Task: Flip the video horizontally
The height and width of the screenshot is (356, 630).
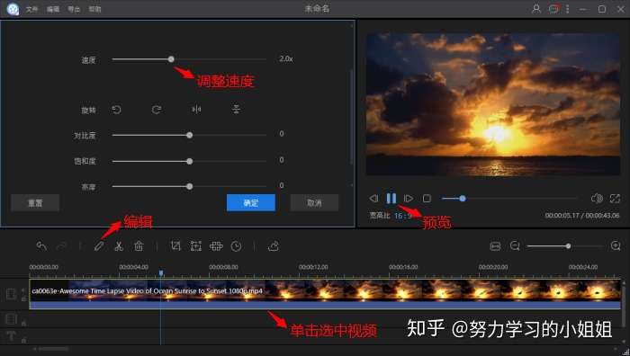Action: (196, 110)
